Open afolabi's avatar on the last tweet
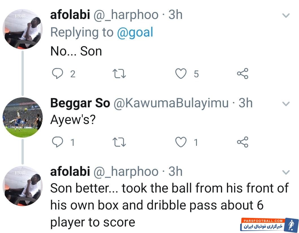299x233 pixels. tap(23, 186)
